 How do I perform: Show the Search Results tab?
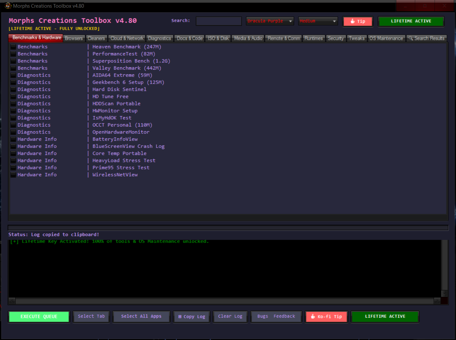[x=427, y=38]
